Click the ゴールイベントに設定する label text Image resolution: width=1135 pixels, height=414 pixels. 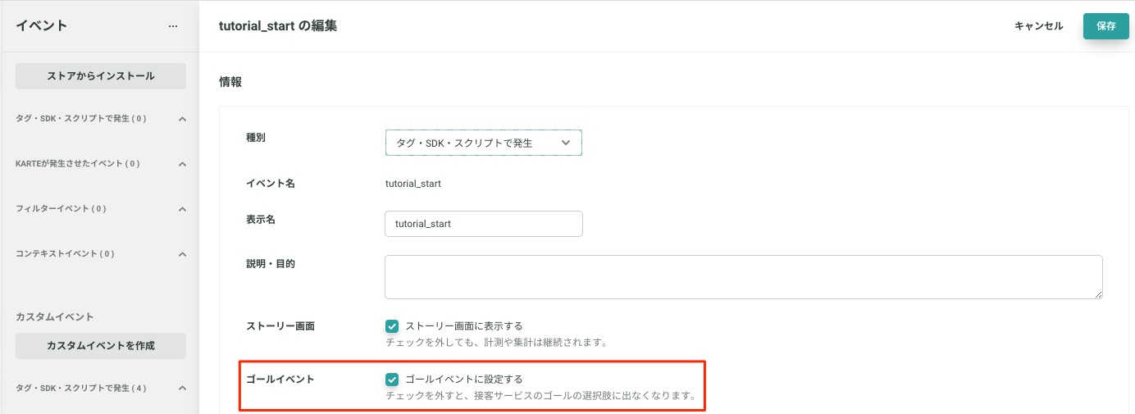[464, 380]
